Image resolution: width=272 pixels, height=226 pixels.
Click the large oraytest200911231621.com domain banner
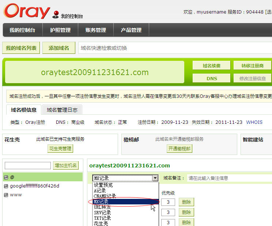point(95,72)
